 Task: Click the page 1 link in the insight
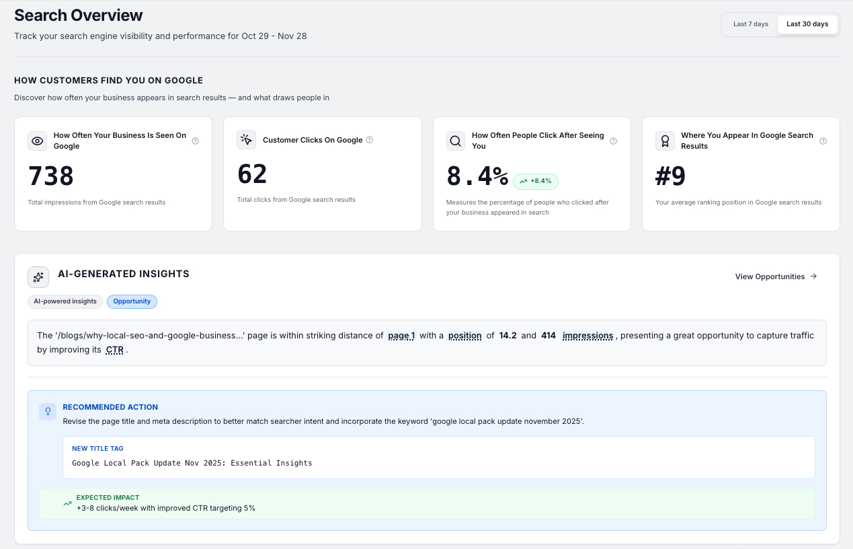(401, 335)
